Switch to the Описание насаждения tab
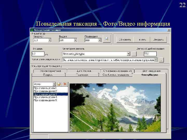Image resolution: width=187 pixels, height=140 pixels. 118,71
